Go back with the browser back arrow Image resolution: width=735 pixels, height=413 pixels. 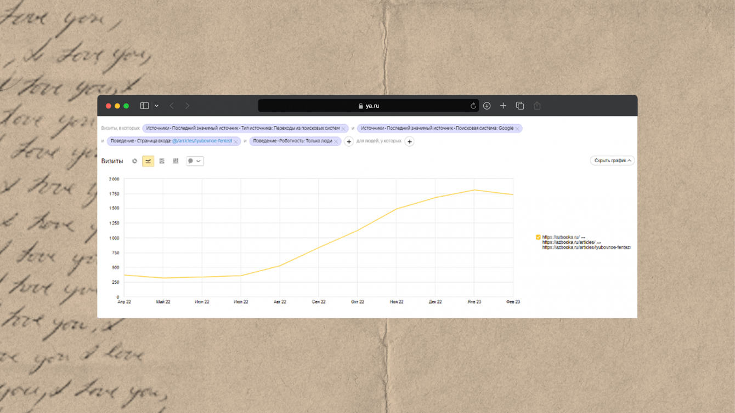click(172, 106)
